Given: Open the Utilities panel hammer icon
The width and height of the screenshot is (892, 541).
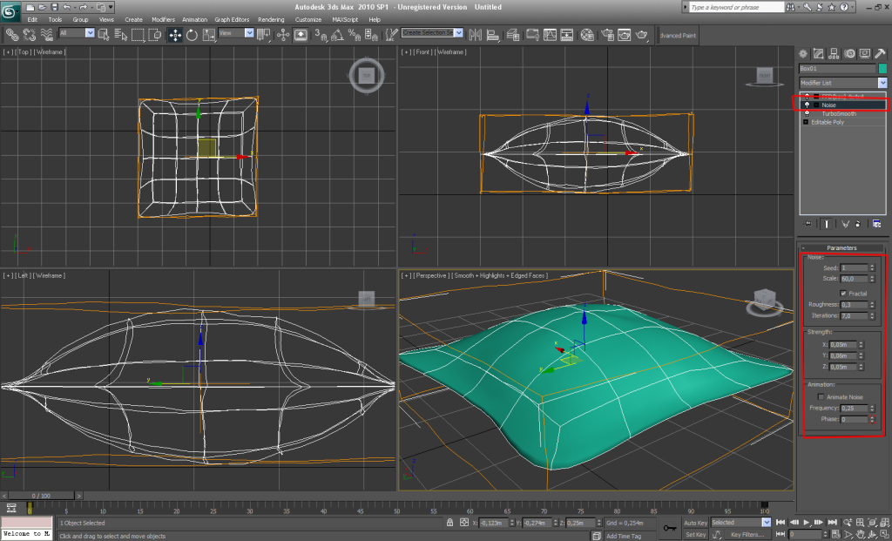Looking at the screenshot, I should 879,54.
